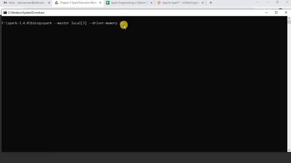Click the Gmail favicon in first tab
Viewport: 291px width, 163px height.
[5, 3]
